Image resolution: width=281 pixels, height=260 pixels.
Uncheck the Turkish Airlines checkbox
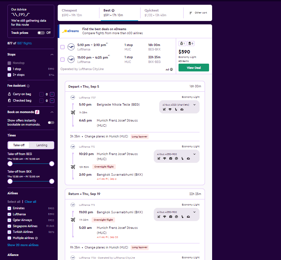9,232
